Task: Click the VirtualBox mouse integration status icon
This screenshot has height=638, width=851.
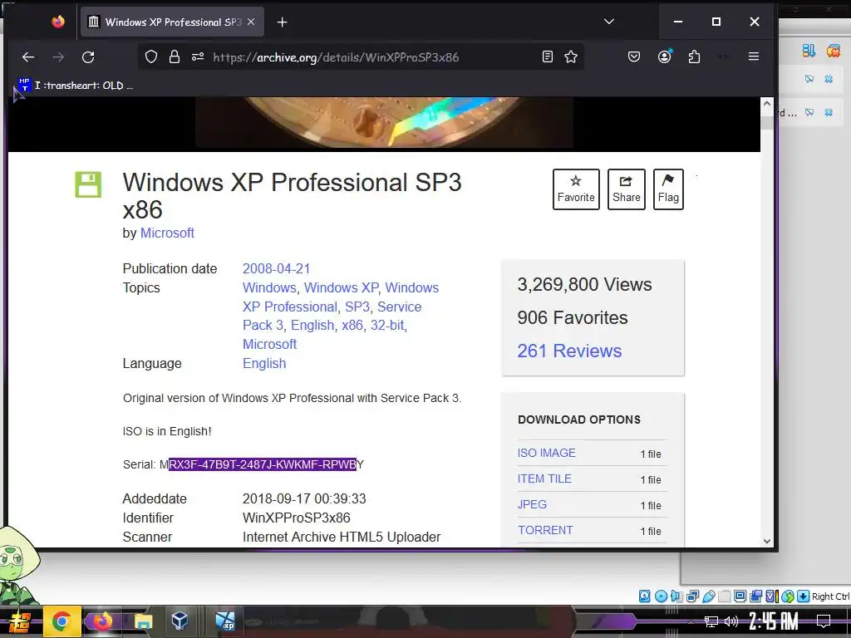Action: [x=788, y=596]
